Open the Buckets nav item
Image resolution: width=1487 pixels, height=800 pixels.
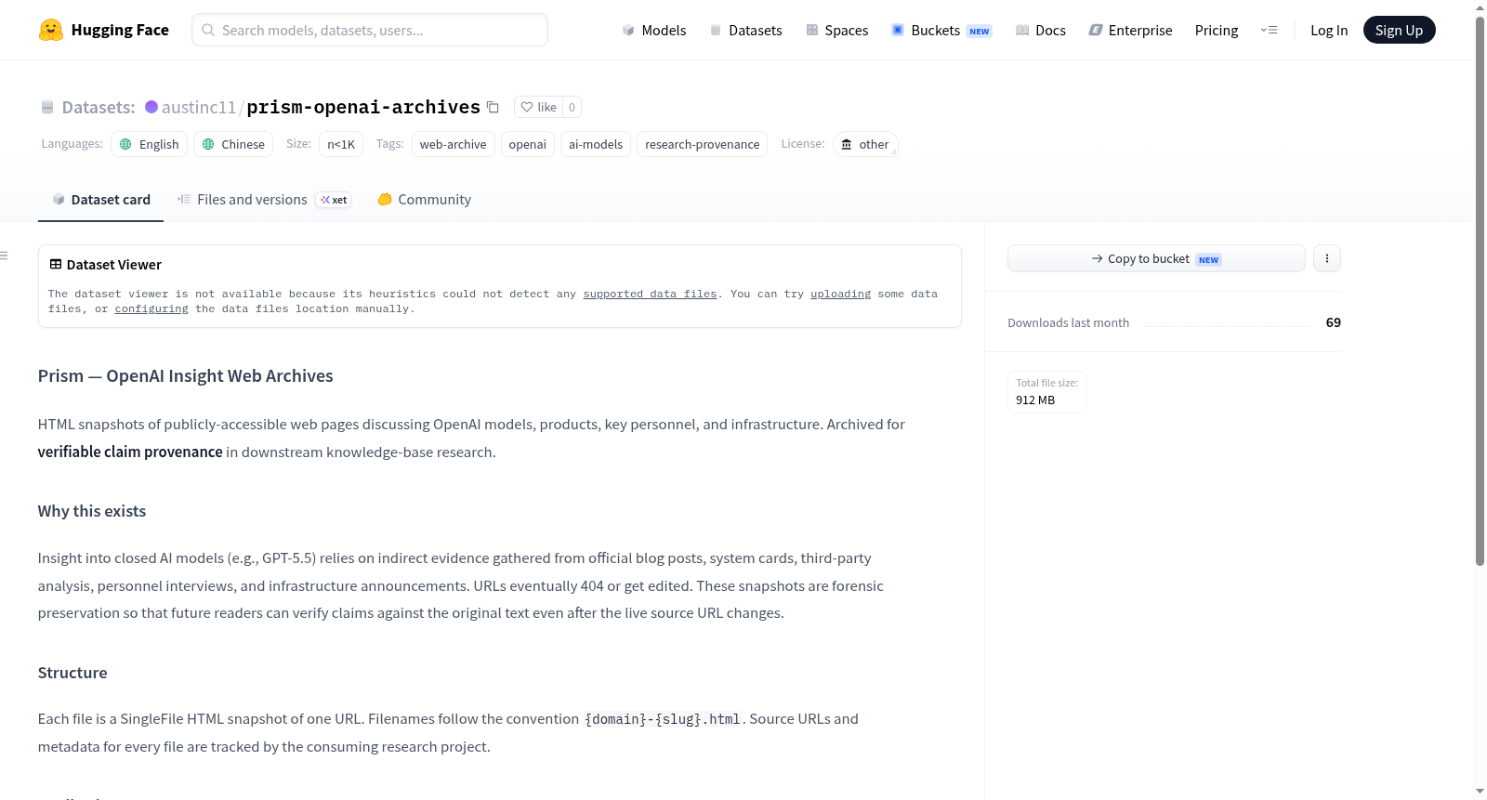941,30
